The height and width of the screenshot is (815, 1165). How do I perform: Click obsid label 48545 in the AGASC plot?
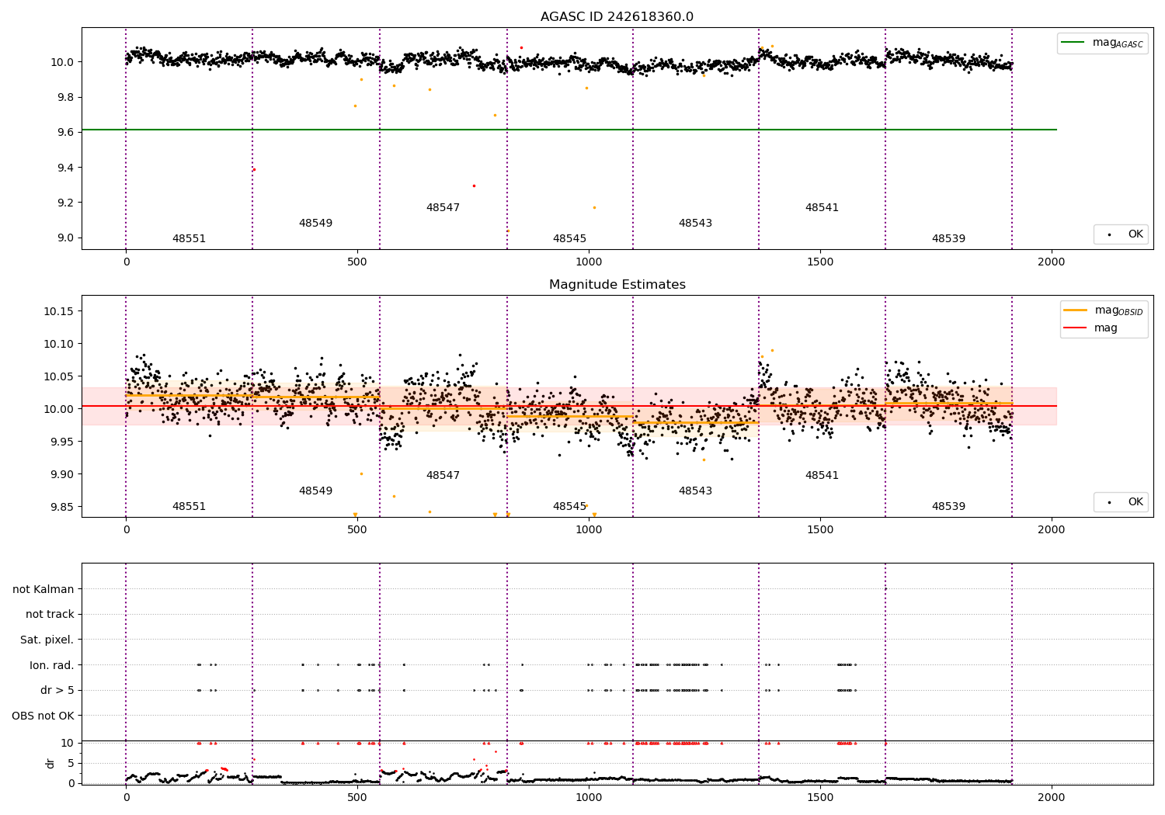tap(569, 239)
